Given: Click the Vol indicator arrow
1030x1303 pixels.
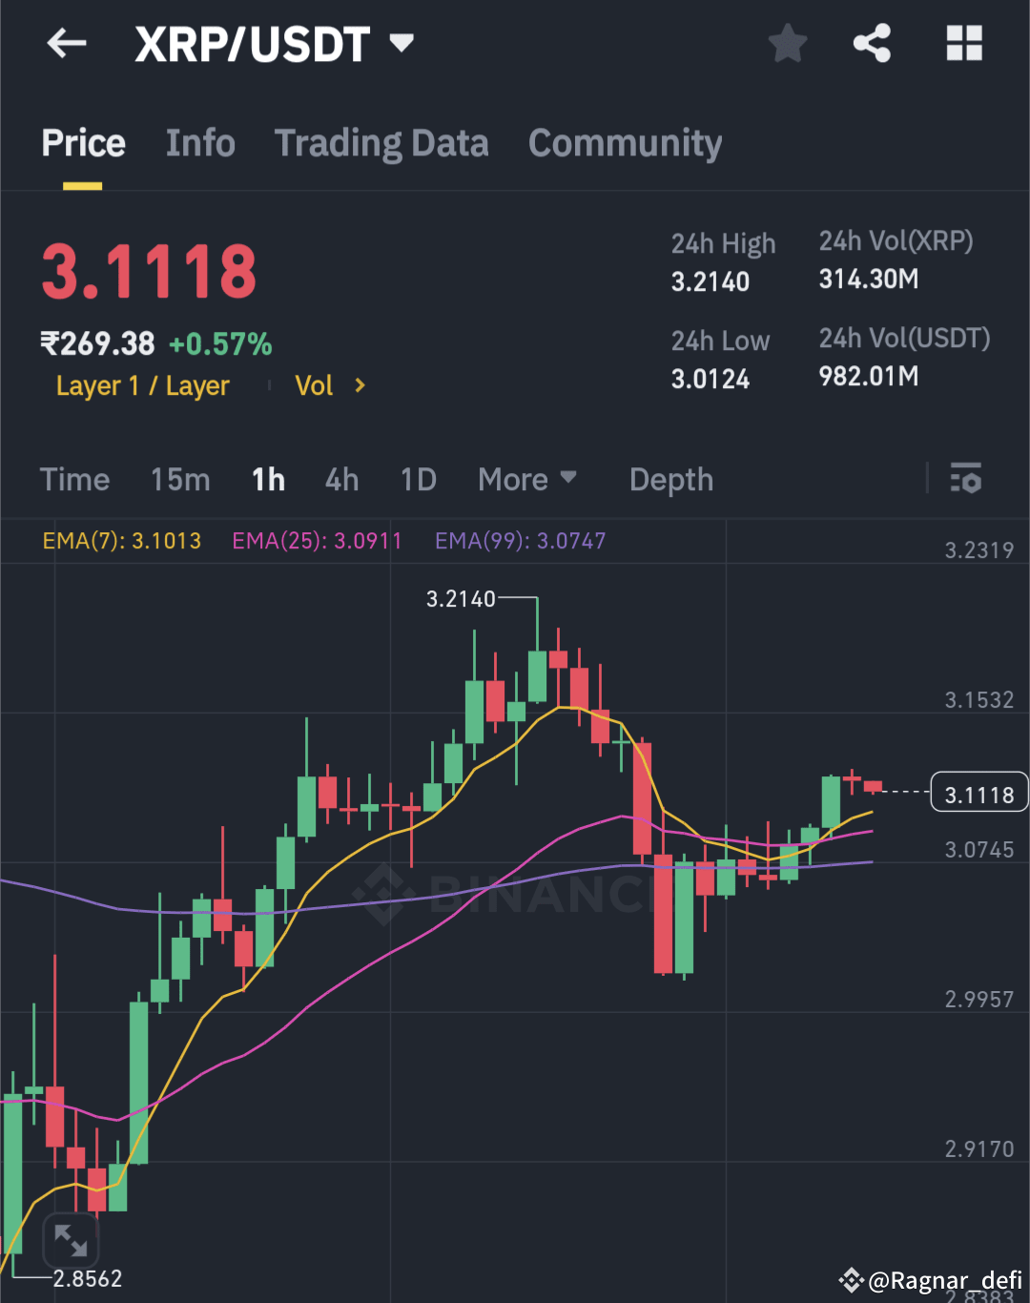Looking at the screenshot, I should click(360, 385).
